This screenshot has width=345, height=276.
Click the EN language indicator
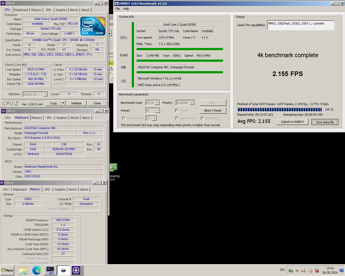(282, 270)
